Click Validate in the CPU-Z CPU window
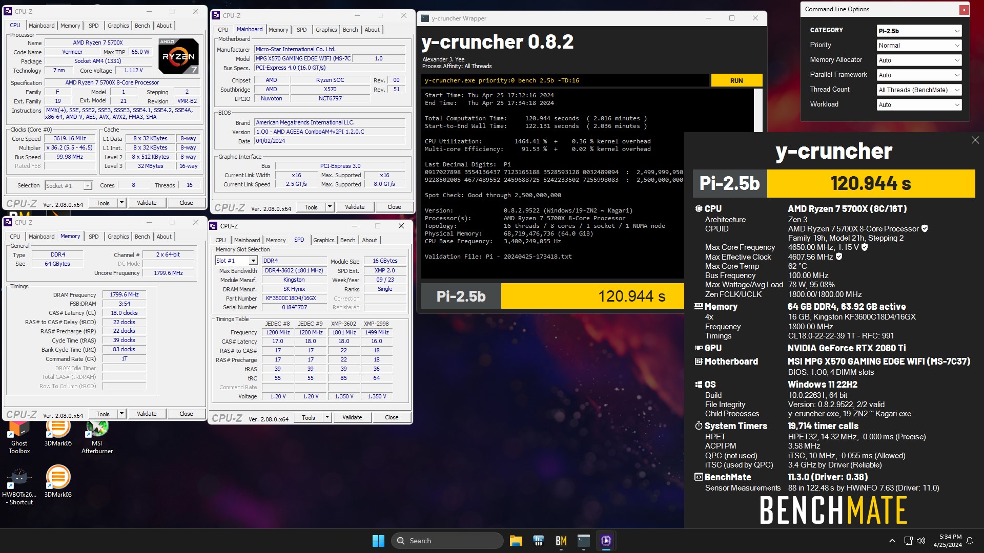The height and width of the screenshot is (553, 984). 147,203
